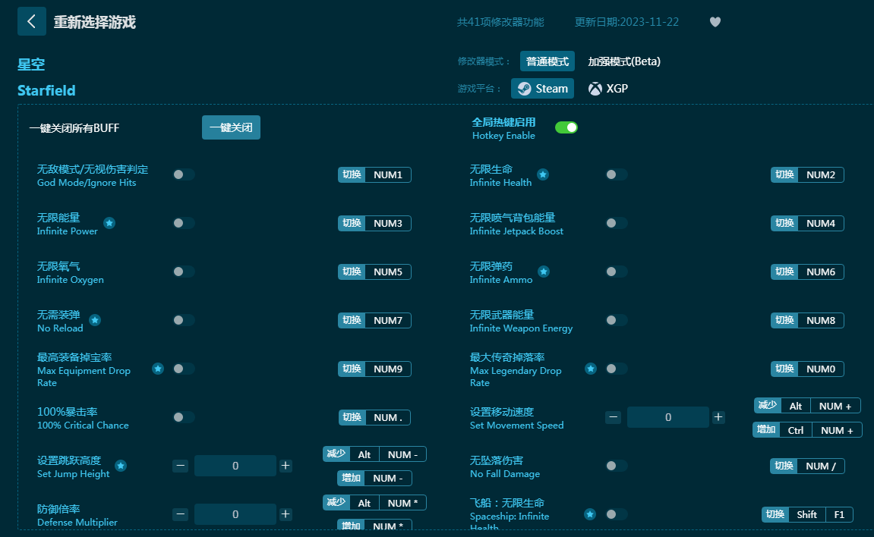The width and height of the screenshot is (874, 537).
Task: Disable the global Hotkey Enable switch
Action: click(x=566, y=127)
